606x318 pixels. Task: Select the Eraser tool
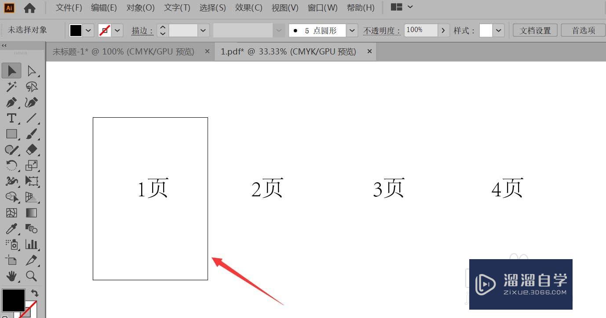point(32,150)
